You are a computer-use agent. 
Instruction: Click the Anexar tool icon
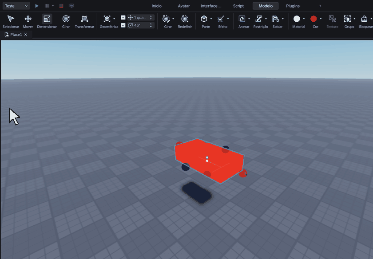point(242,19)
